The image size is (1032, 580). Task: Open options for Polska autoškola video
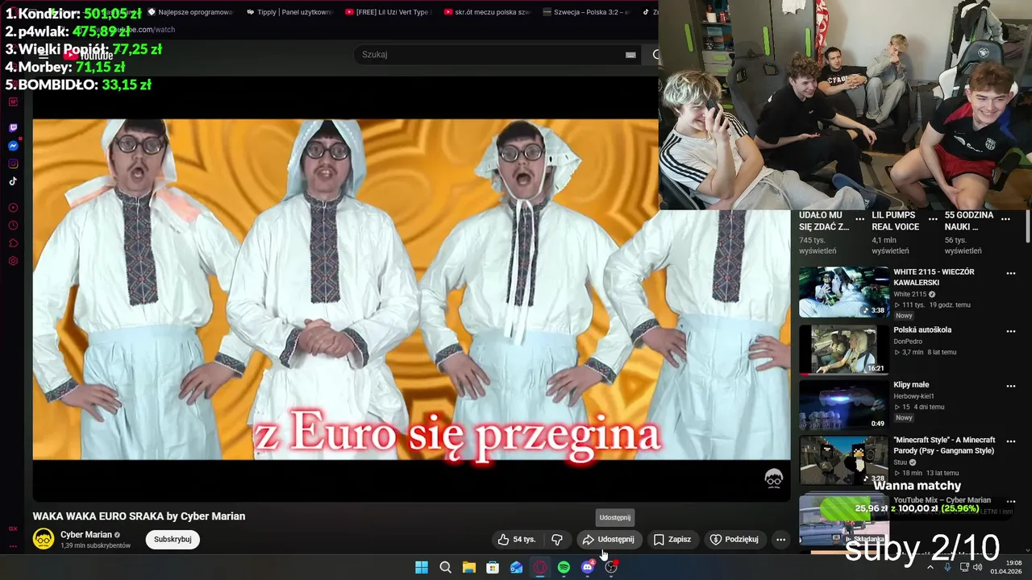click(x=1010, y=331)
